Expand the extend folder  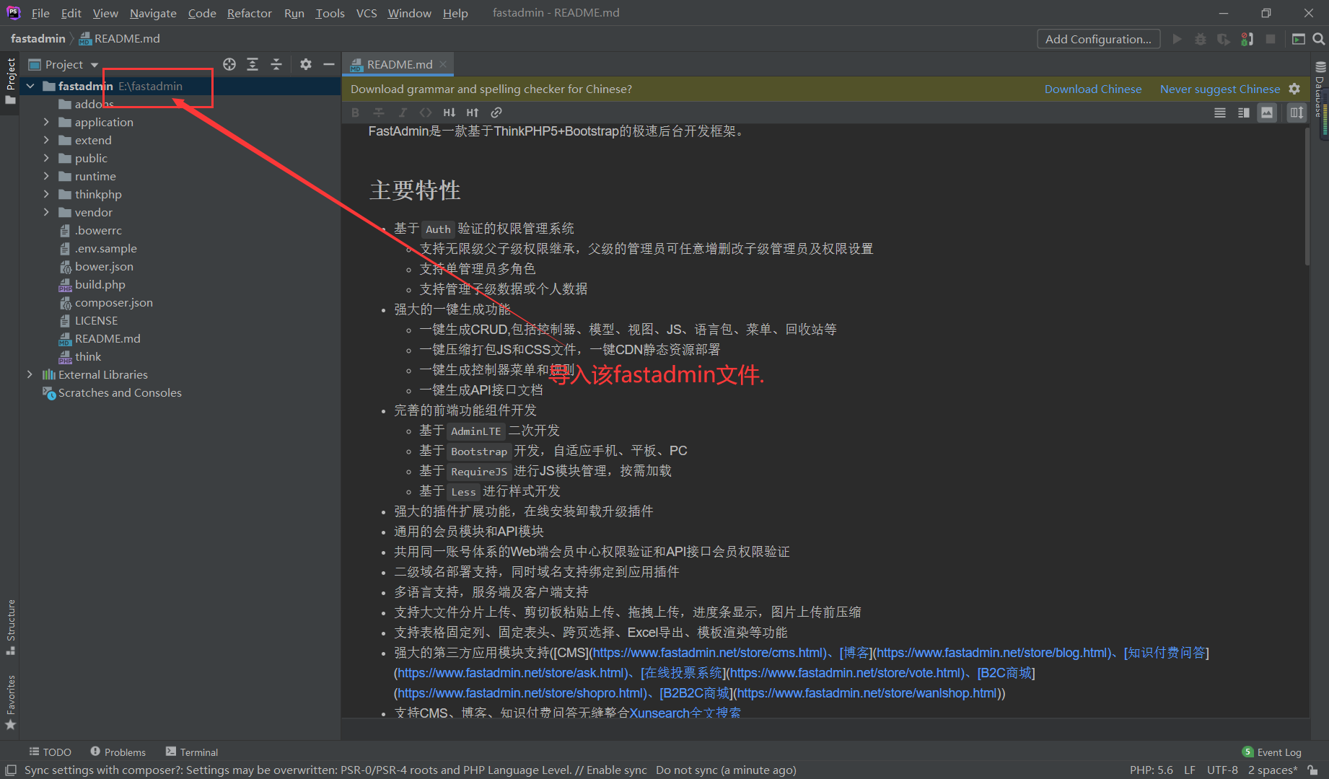pos(46,140)
